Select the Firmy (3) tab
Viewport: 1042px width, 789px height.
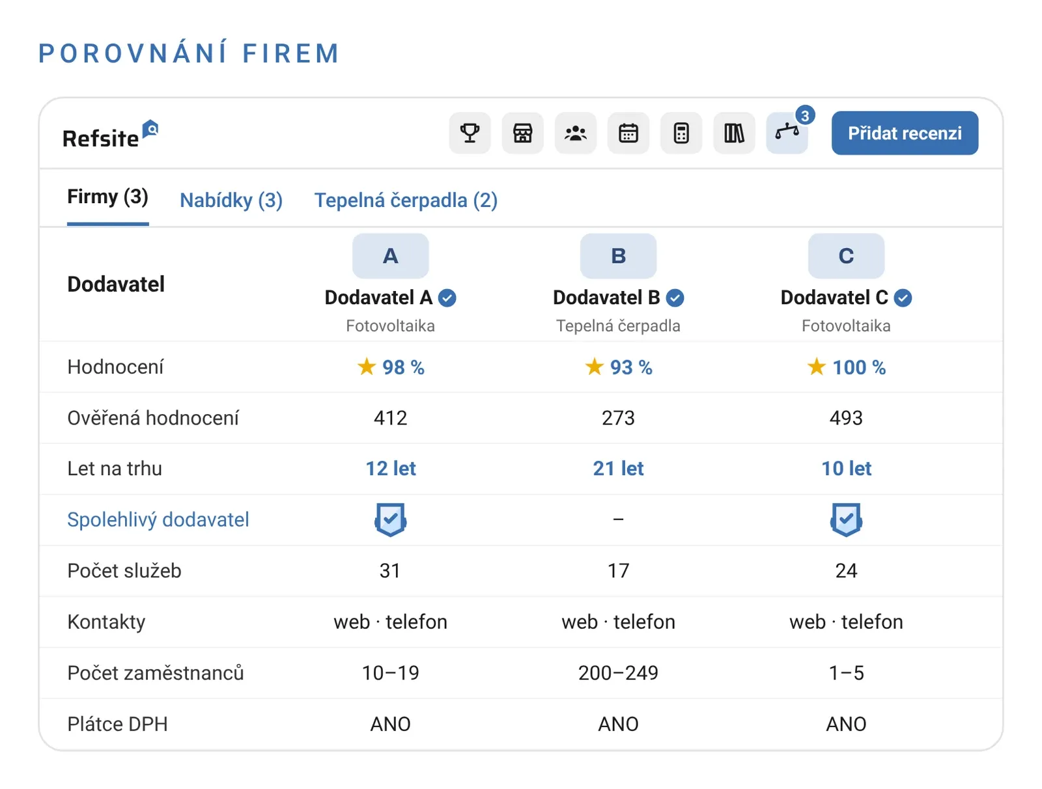(108, 197)
